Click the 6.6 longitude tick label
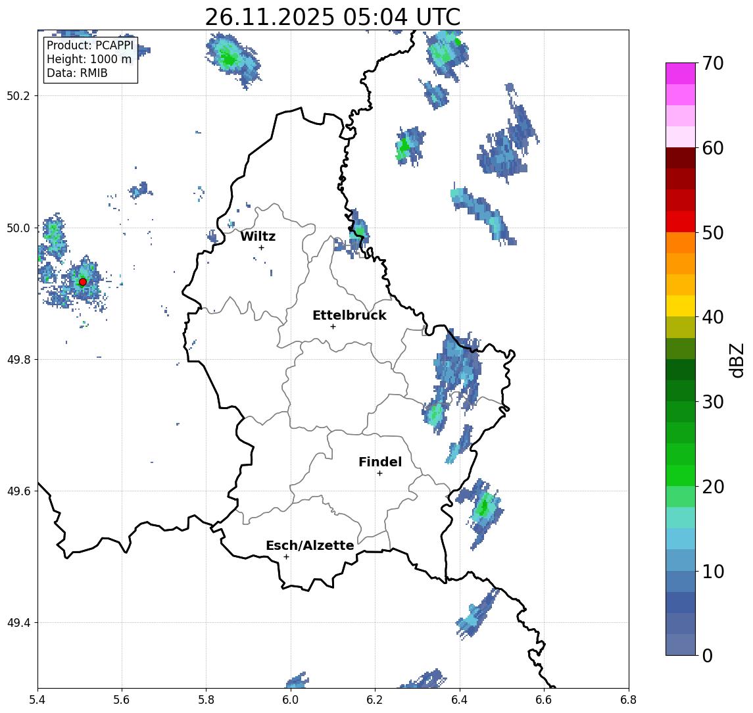The width and height of the screenshot is (753, 713). coord(544,700)
